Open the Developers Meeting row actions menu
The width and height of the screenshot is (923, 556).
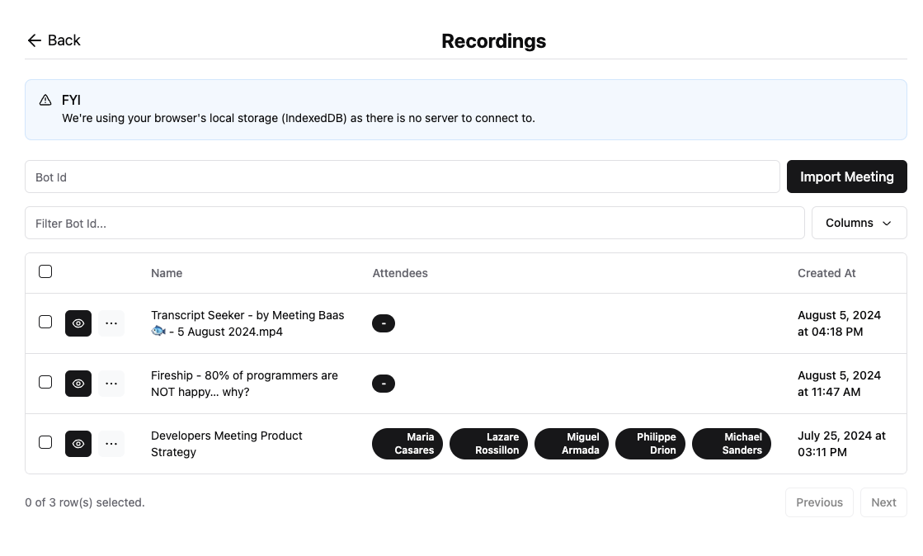pyautogui.click(x=111, y=443)
